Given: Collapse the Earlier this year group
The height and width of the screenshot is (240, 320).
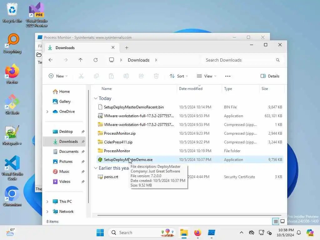Looking at the screenshot, I should click(96, 168).
